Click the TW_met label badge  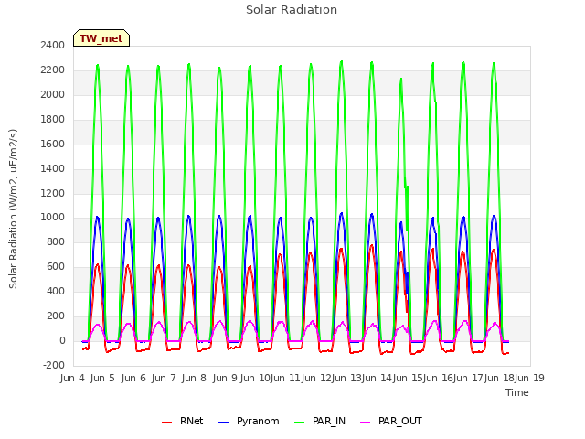click(x=101, y=38)
